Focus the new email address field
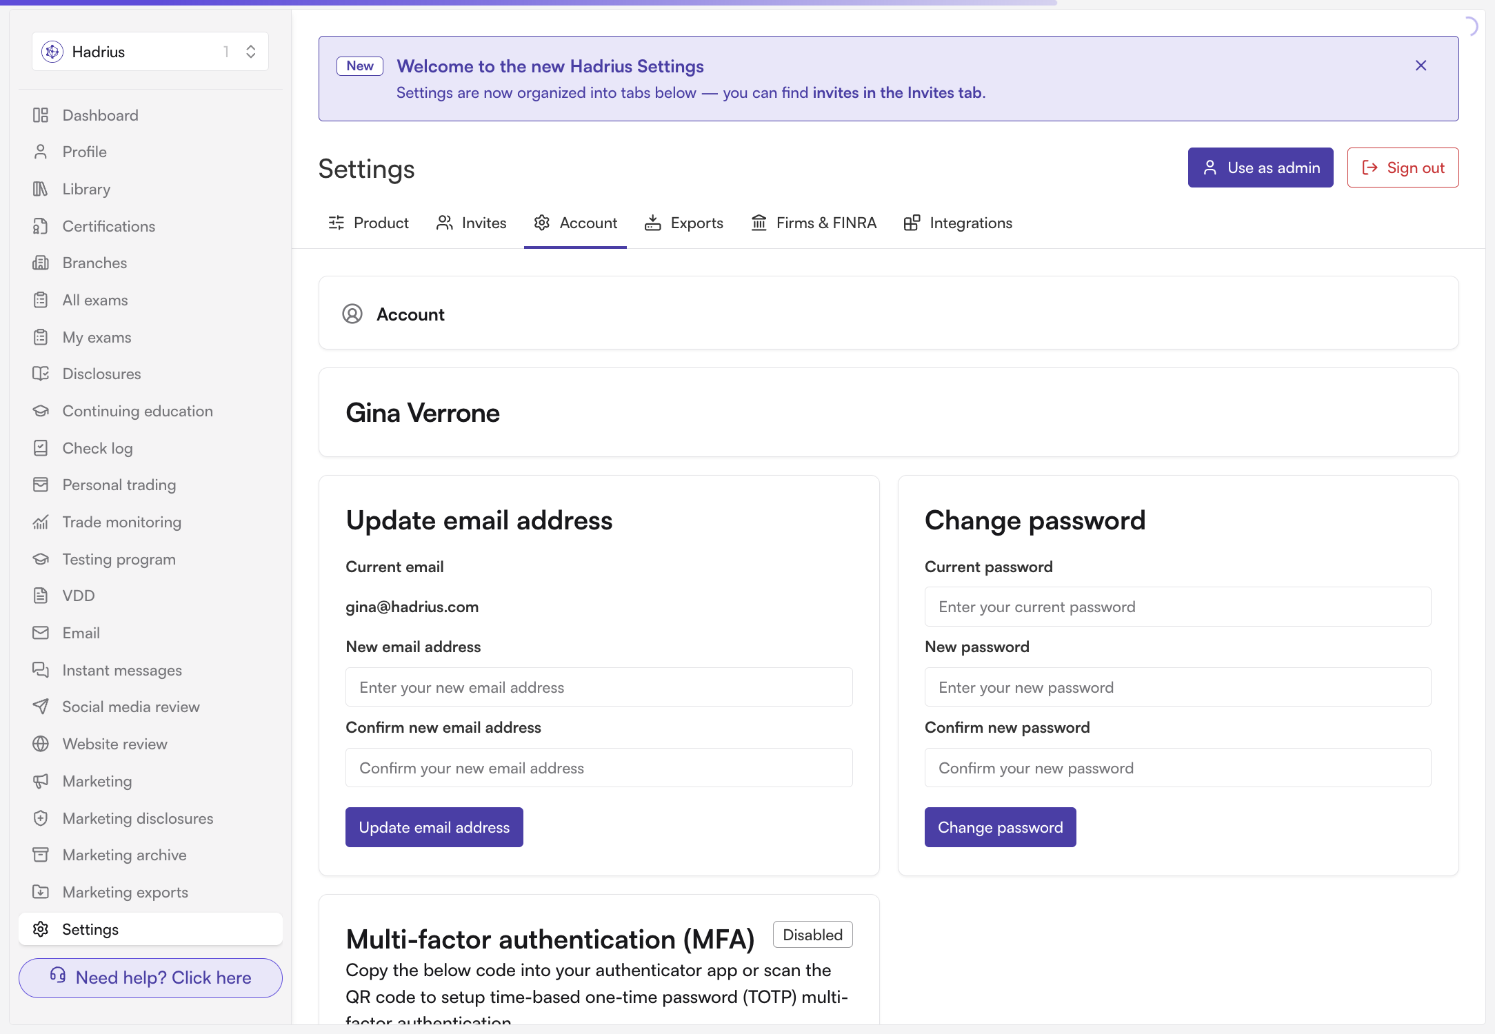The height and width of the screenshot is (1034, 1495). pos(599,687)
